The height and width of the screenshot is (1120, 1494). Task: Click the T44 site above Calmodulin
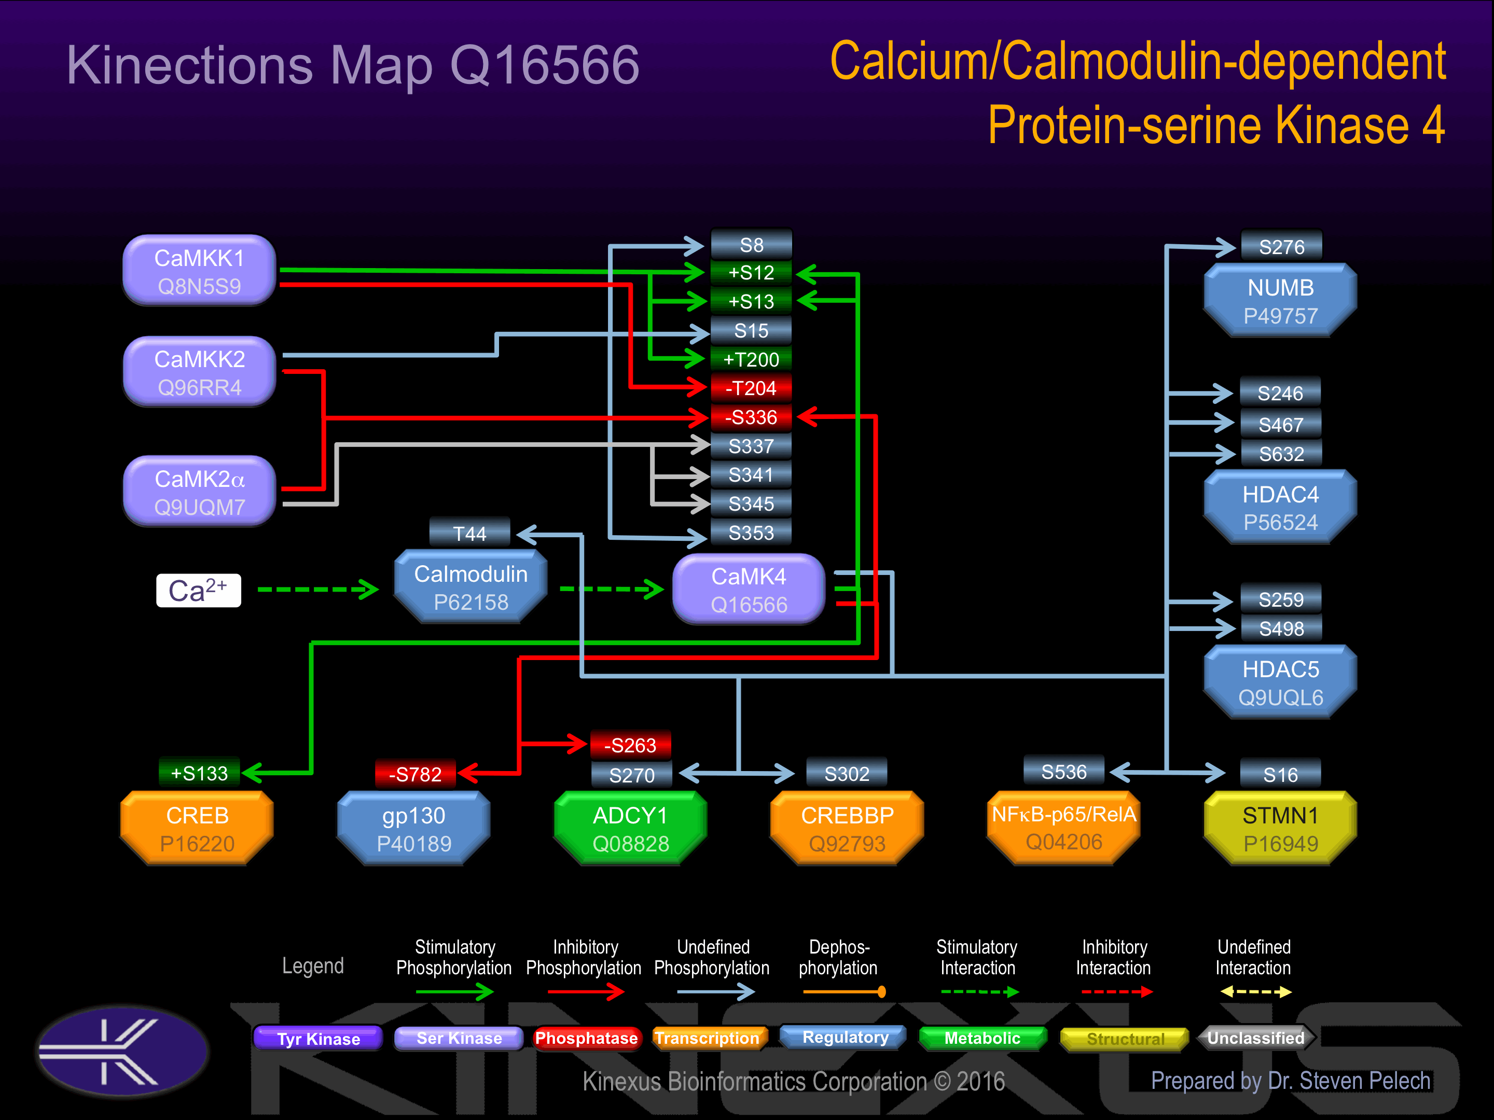470,534
